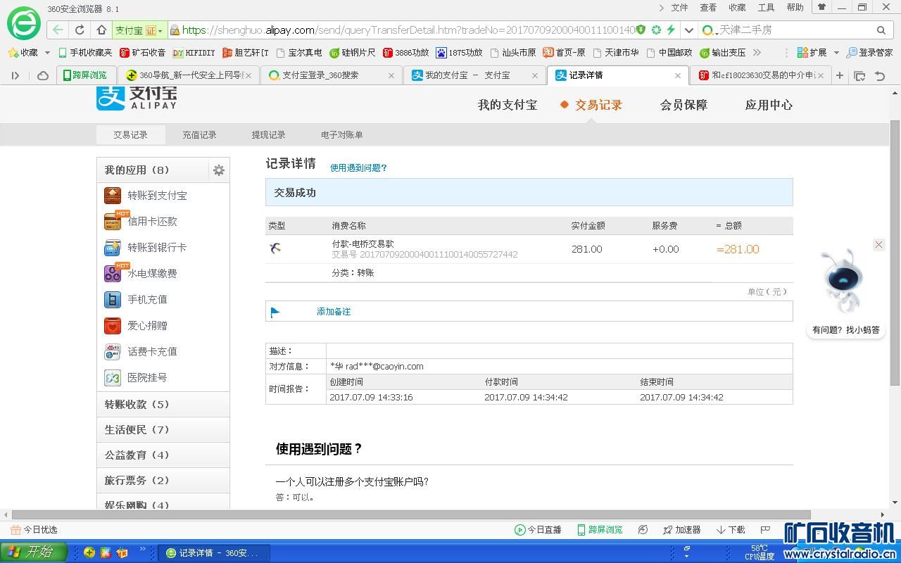Open 今日直播 in status bar
Screen dimensions: 901x563
point(538,530)
